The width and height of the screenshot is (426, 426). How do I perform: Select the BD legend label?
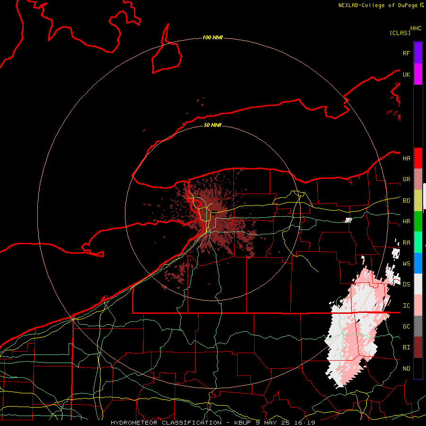tap(406, 201)
